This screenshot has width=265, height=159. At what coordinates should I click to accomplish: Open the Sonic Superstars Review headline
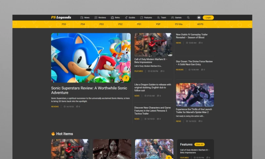click(x=89, y=90)
